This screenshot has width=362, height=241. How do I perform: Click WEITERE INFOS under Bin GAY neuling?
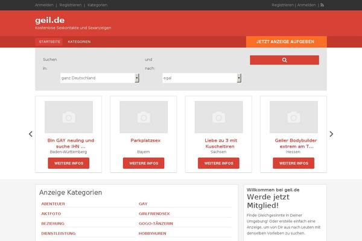(69, 163)
